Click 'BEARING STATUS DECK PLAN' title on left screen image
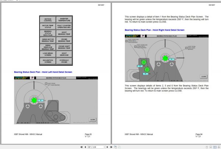The image size is (221, 149). pos(56,78)
